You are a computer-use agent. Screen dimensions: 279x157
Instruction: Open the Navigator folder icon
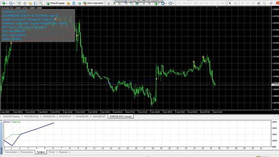(30, 3)
